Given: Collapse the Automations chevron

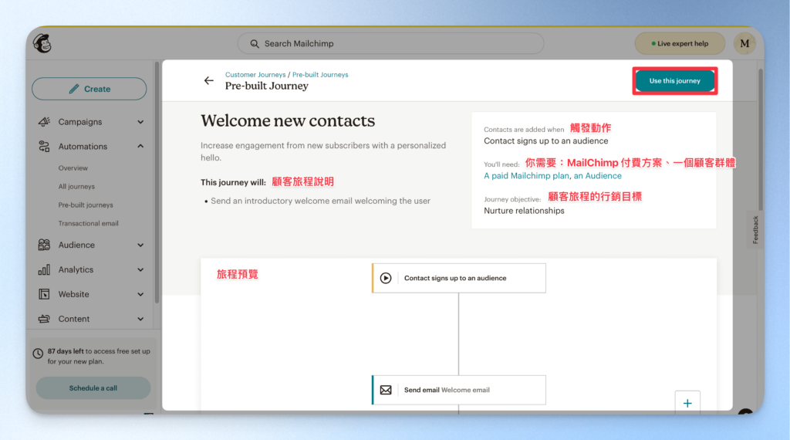Looking at the screenshot, I should (x=140, y=146).
